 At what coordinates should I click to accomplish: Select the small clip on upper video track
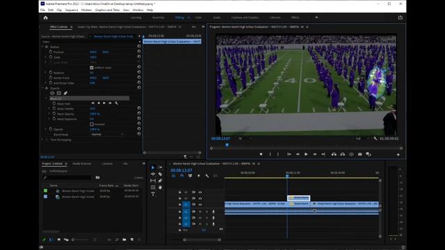(x=299, y=197)
